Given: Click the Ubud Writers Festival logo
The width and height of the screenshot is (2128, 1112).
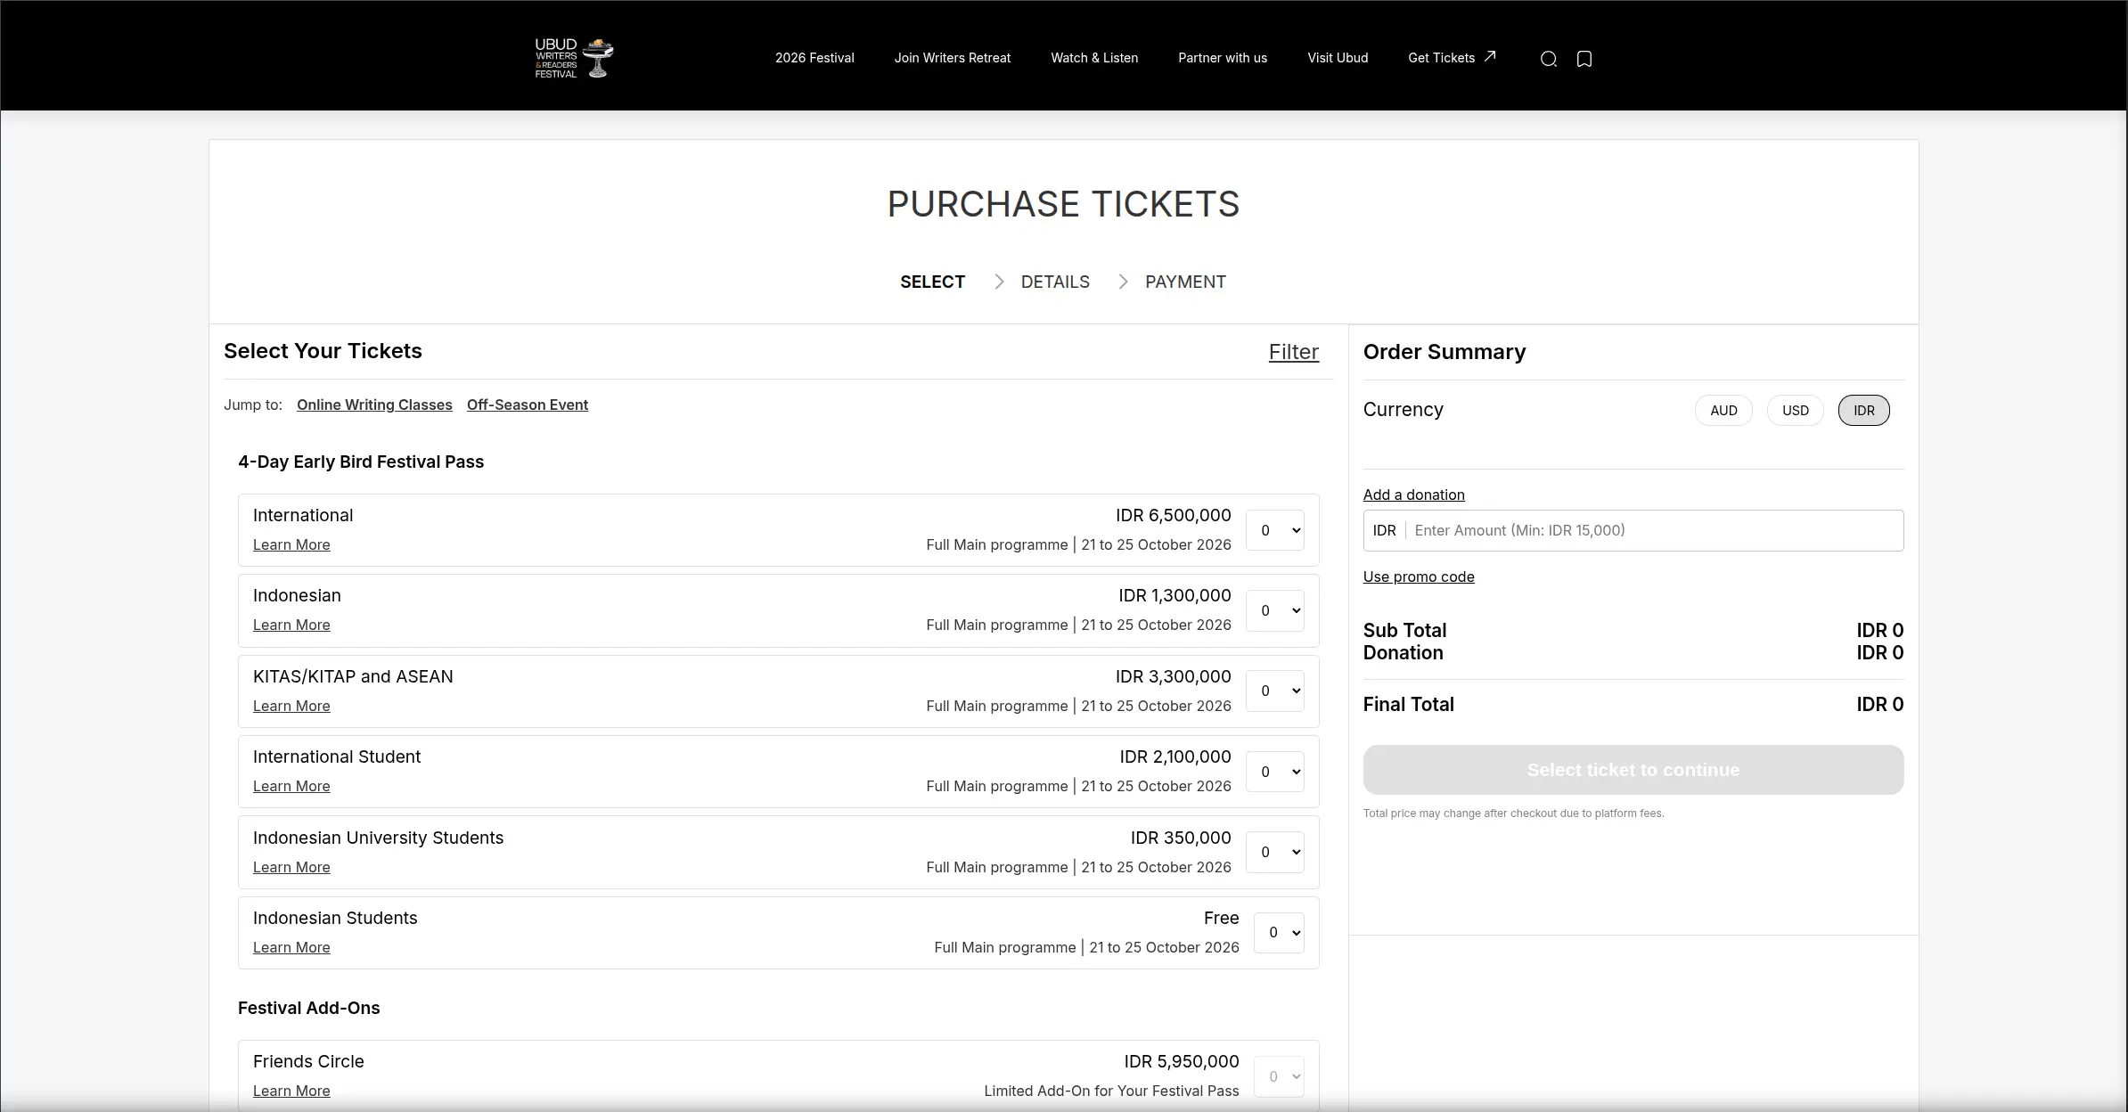Looking at the screenshot, I should (x=574, y=58).
